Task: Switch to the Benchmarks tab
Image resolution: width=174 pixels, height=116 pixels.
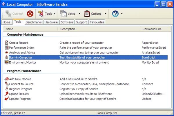Action: (x=34, y=22)
